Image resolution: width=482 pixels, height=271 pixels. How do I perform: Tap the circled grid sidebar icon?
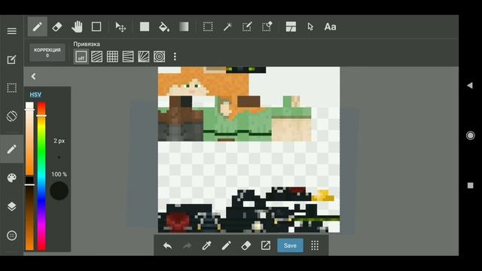[x=12, y=236]
